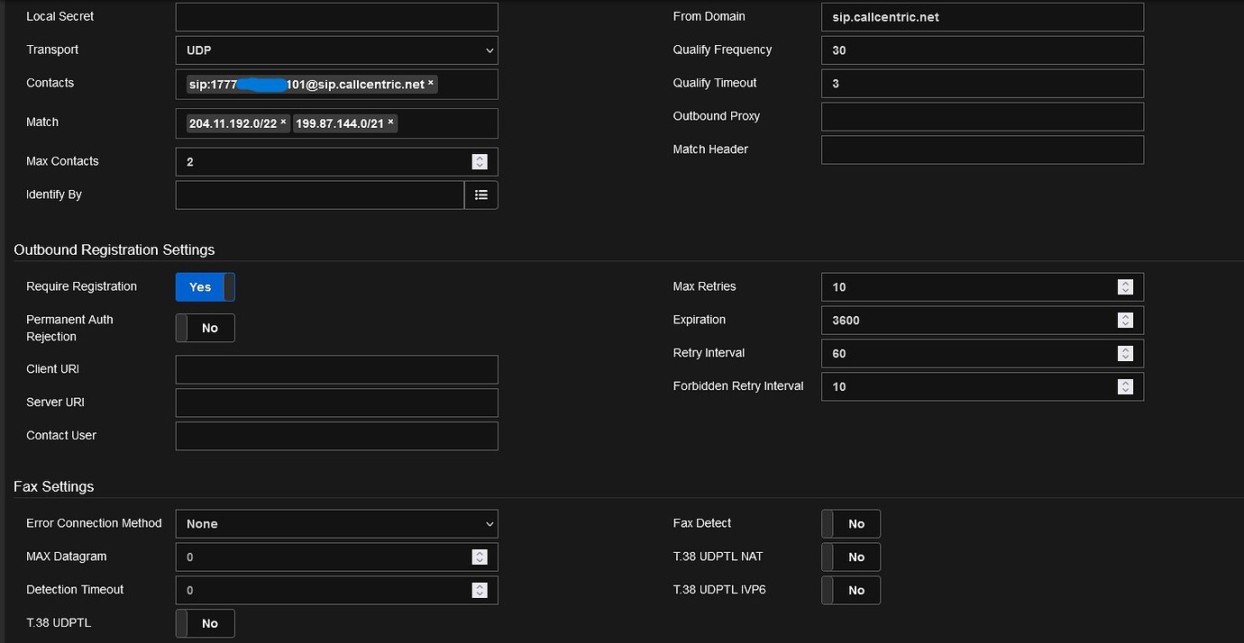Screen dimensions: 1244x643
Task: Click the Permanent Auth Rejection label
Action: (69, 328)
